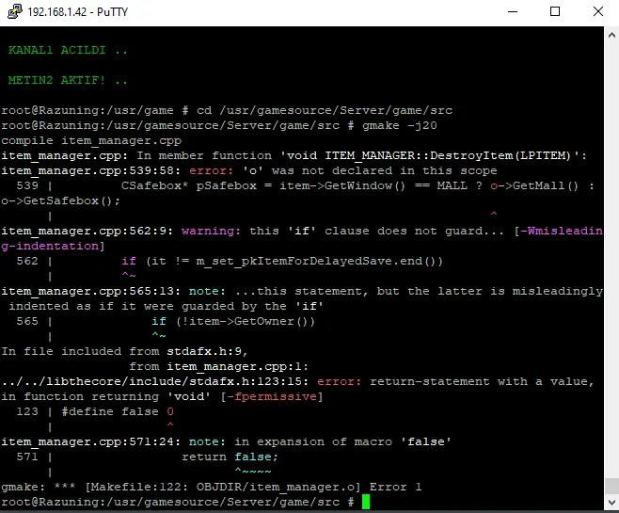Click the scrollbar down arrow
Screen dimensions: 619x513
pos(611,505)
